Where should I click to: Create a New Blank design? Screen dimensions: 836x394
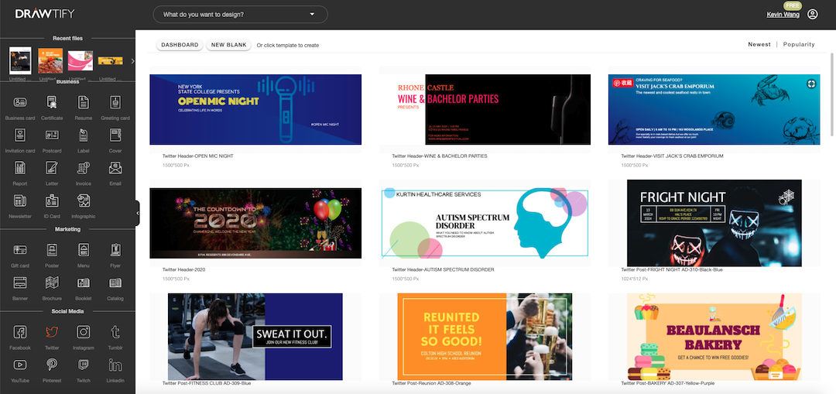click(x=228, y=45)
